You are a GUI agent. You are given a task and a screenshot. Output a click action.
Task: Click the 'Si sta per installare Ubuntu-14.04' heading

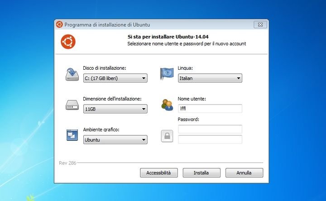pyautogui.click(x=168, y=37)
